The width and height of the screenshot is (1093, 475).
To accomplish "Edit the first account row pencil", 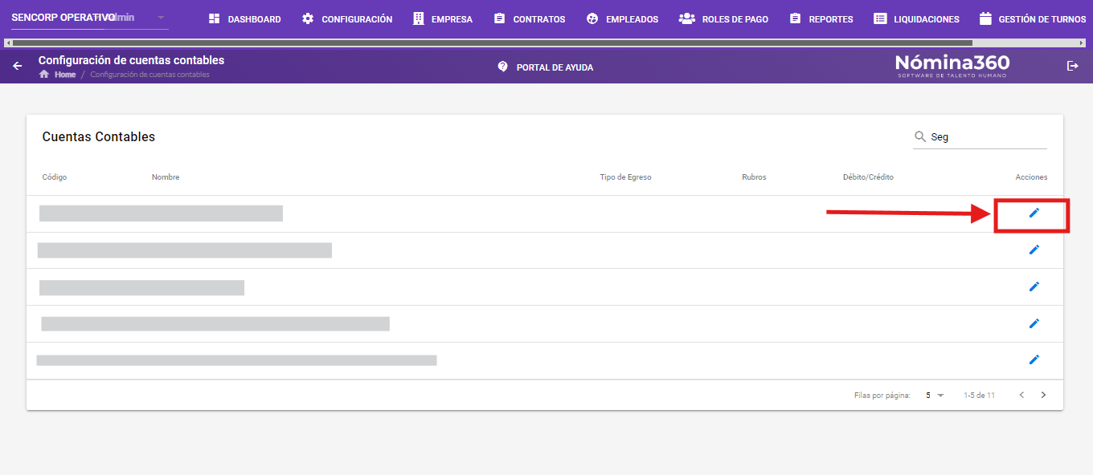I will pyautogui.click(x=1034, y=213).
